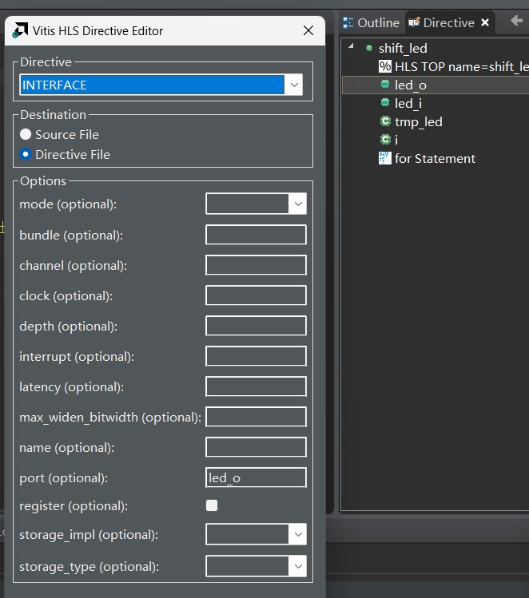The image size is (529, 598).
Task: Select the HLS TOP name directive row
Action: pyautogui.click(x=461, y=67)
